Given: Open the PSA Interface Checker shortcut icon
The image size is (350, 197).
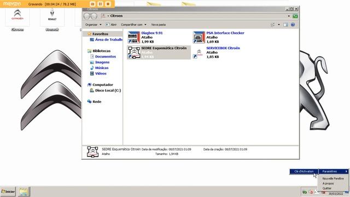Looking at the screenshot, I should (199, 37).
